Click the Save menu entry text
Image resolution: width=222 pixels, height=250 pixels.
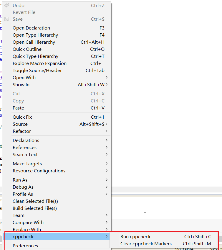18,19
